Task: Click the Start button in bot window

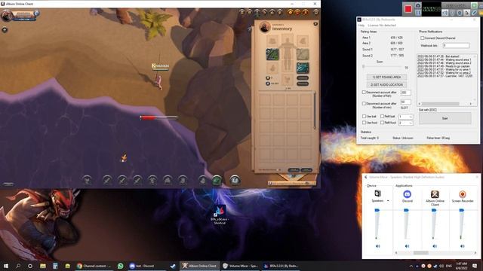Action: coord(445,118)
